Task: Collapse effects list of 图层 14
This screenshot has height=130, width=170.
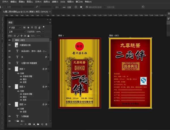Action: coord(48,104)
